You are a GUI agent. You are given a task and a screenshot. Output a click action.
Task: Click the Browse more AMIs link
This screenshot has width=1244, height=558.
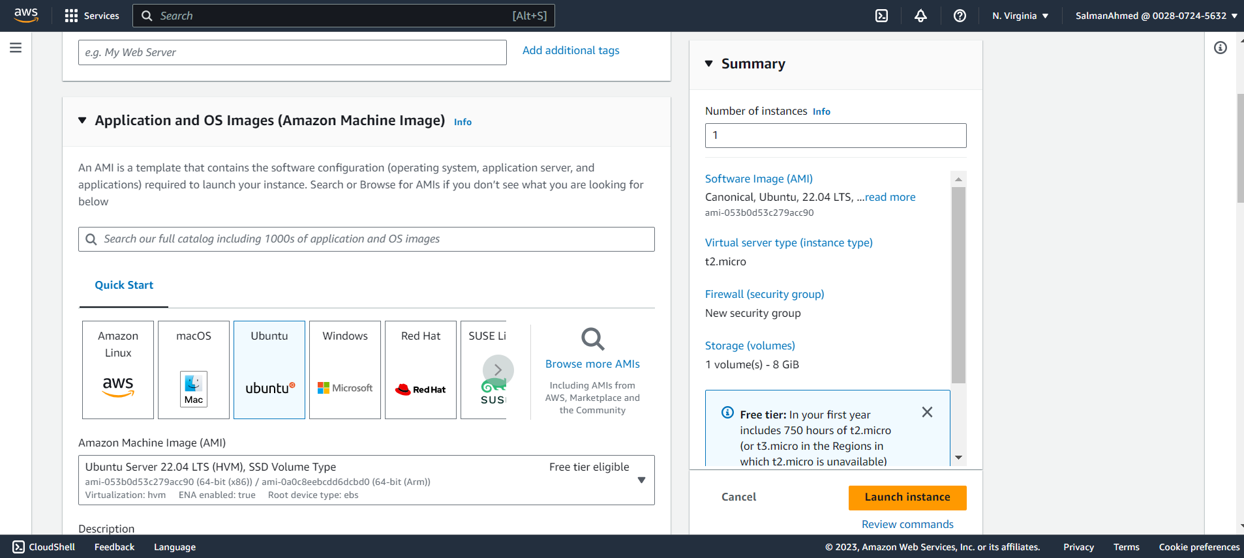click(x=592, y=364)
